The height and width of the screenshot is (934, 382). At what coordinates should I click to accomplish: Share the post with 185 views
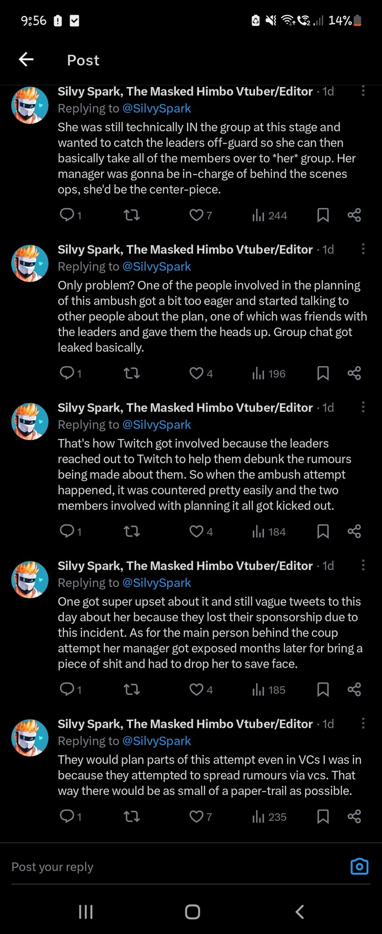click(x=354, y=690)
